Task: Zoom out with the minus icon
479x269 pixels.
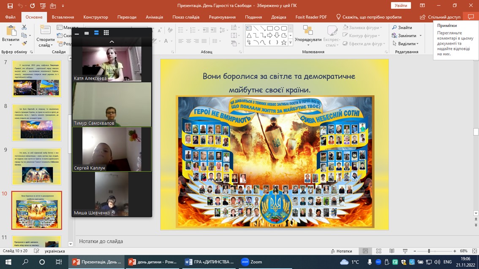Action: click(415, 251)
